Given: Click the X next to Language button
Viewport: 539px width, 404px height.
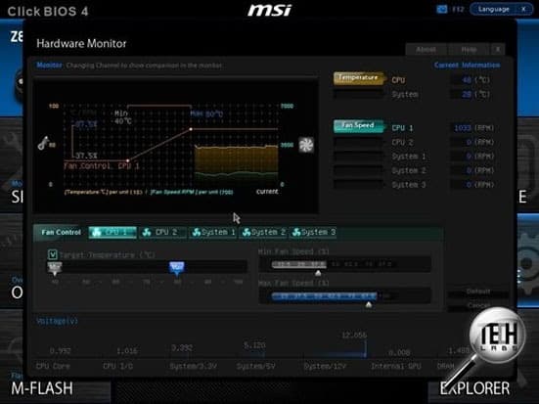Looking at the screenshot, I should [523, 9].
